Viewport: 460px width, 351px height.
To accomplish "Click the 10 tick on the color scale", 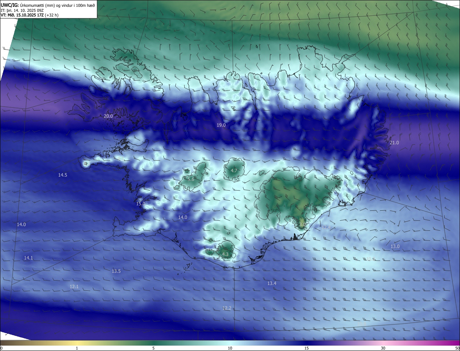I will [x=230, y=348].
